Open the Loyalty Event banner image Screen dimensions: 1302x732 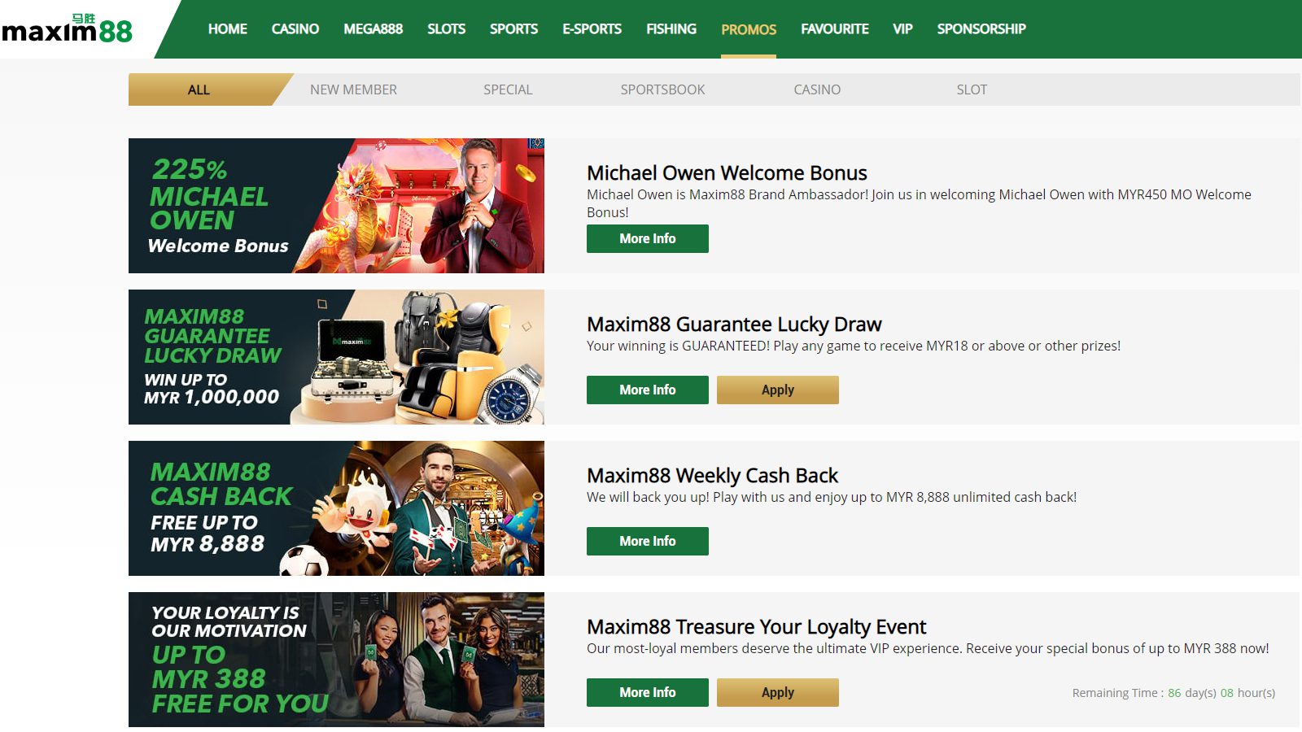pyautogui.click(x=336, y=660)
